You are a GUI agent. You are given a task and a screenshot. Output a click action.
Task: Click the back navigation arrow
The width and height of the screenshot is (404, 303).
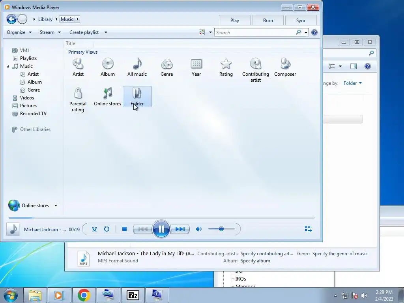(11, 19)
